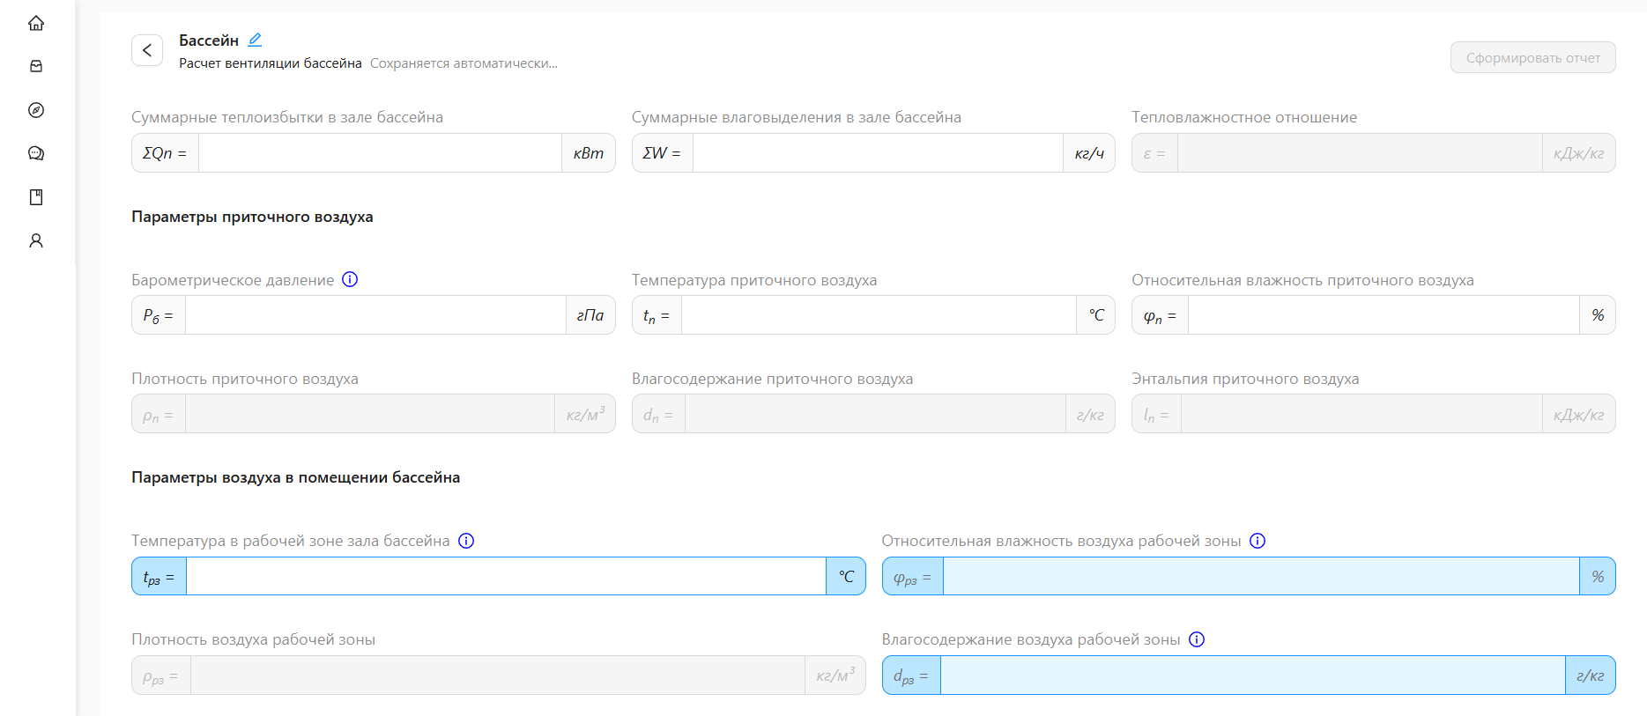Click the Iп enthalpy field
This screenshot has width=1647, height=716.
[x=1361, y=414]
